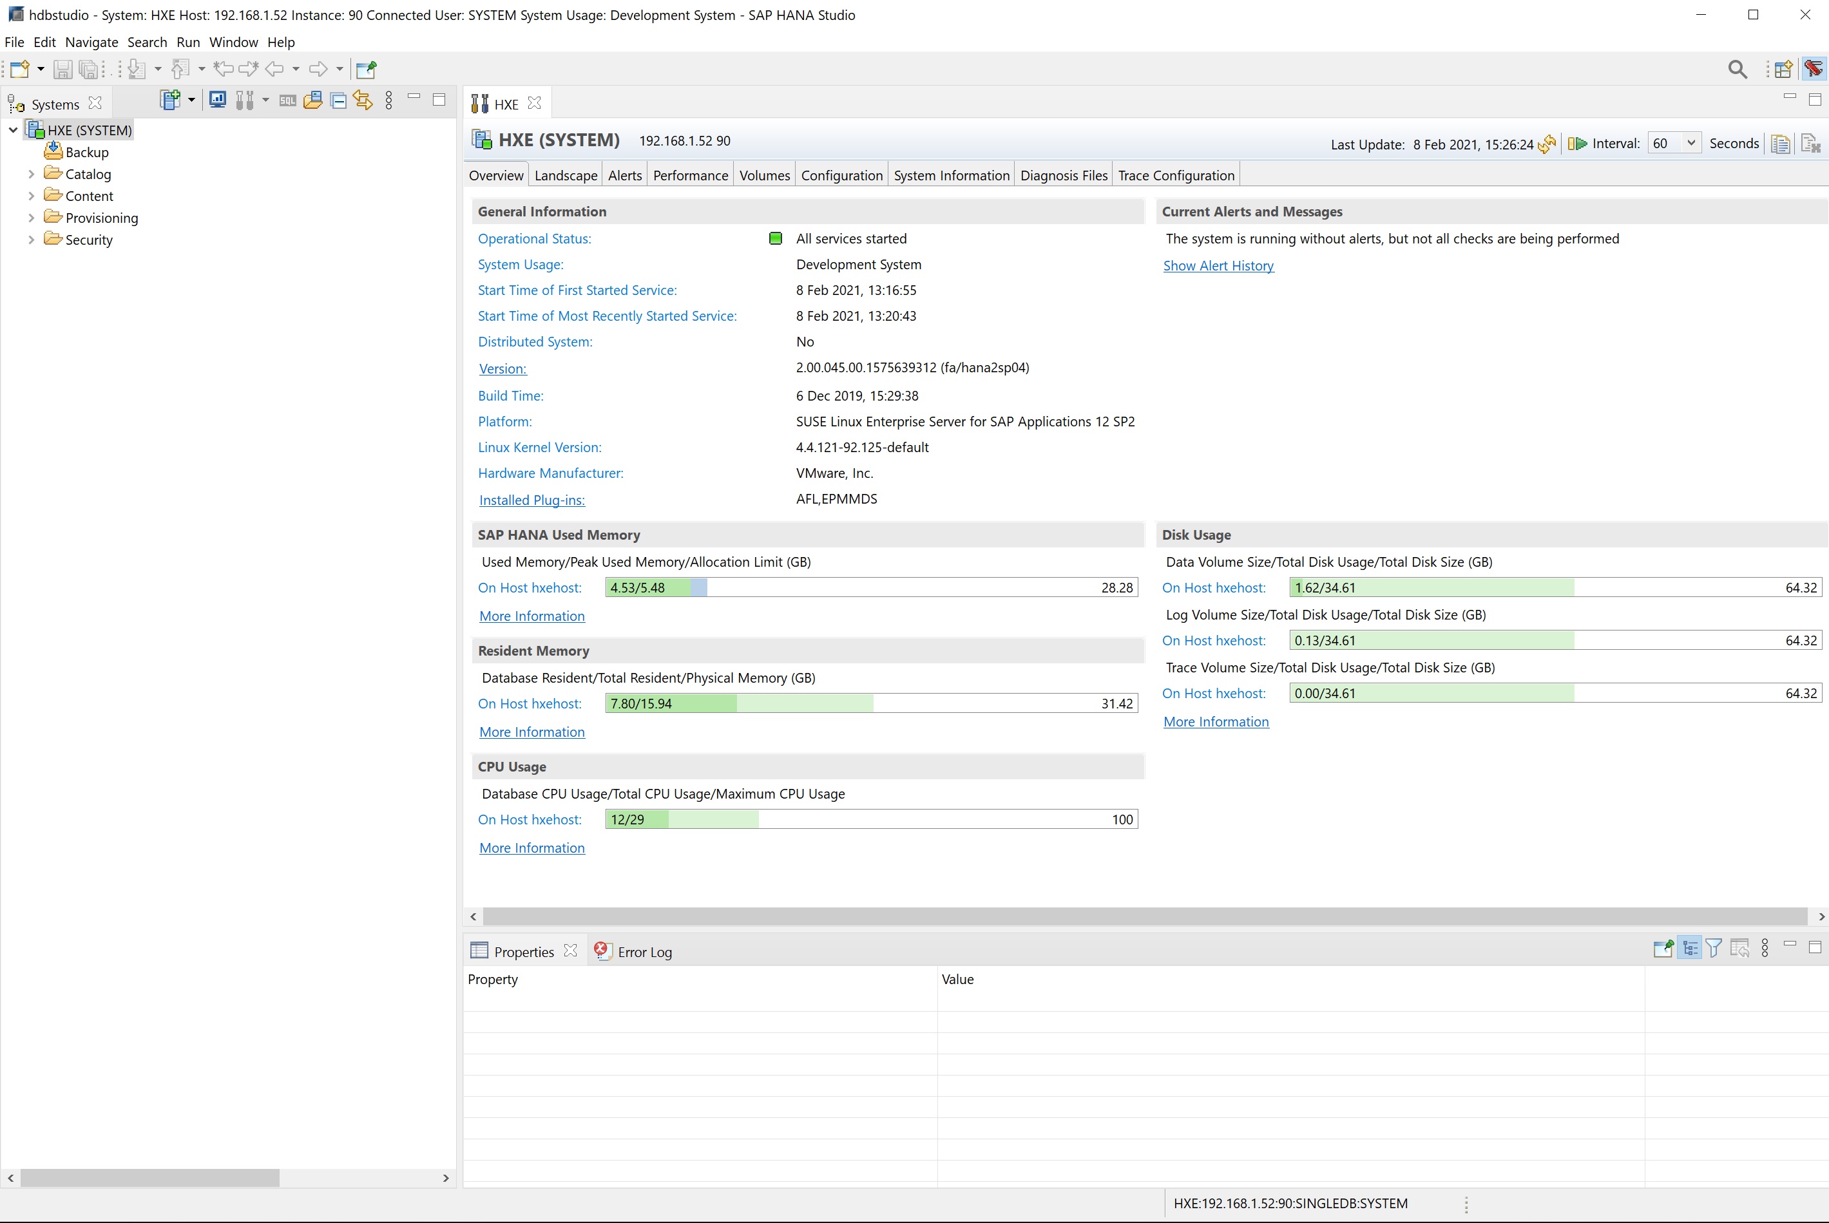Image resolution: width=1829 pixels, height=1223 pixels.
Task: Click More Information under Disk Usage
Action: pyautogui.click(x=1216, y=721)
